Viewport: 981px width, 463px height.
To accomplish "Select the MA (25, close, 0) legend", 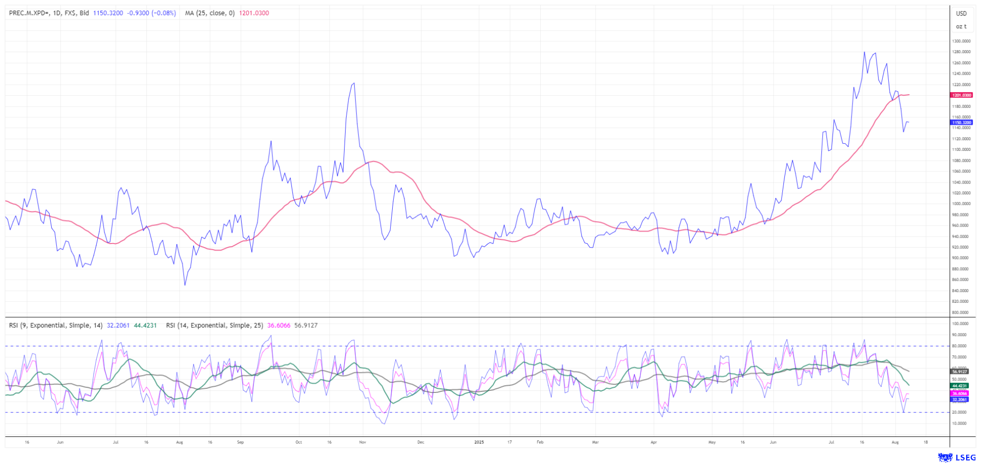I will tap(209, 13).
